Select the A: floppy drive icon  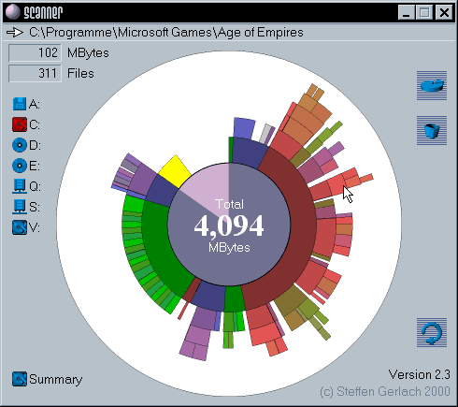pos(20,104)
